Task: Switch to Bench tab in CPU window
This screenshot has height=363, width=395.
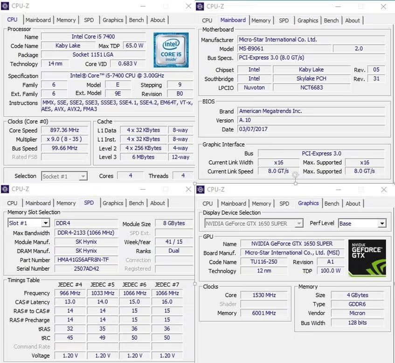Action: tap(136, 20)
